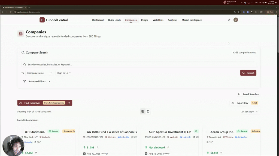Click the Recent badge on 831 Stories
Viewport: 279px width, 156px height.
54,131
